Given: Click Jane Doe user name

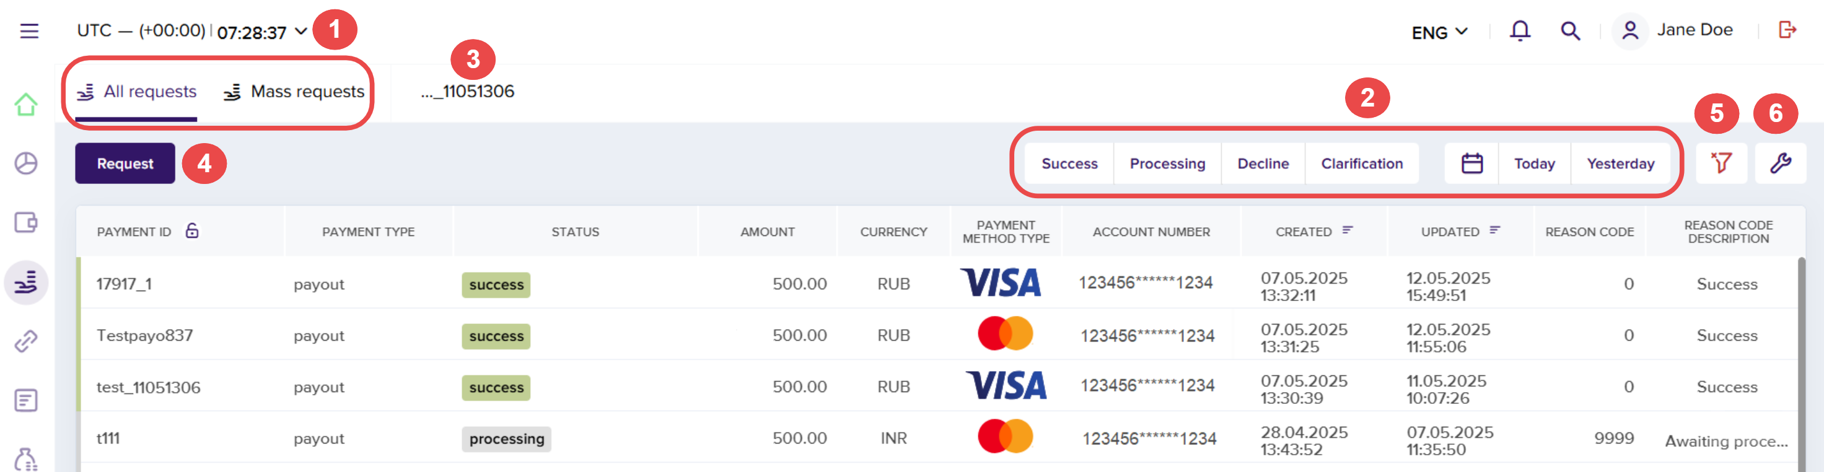Looking at the screenshot, I should coord(1695,30).
